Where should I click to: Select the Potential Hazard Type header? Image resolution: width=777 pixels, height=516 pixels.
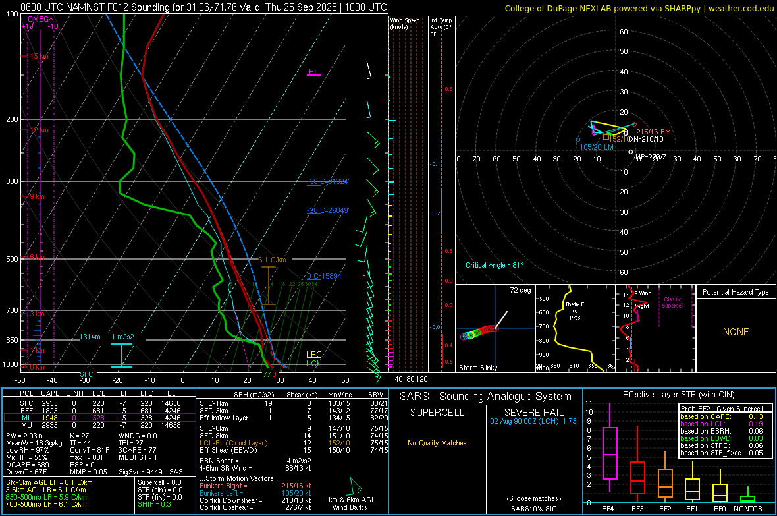[736, 292]
